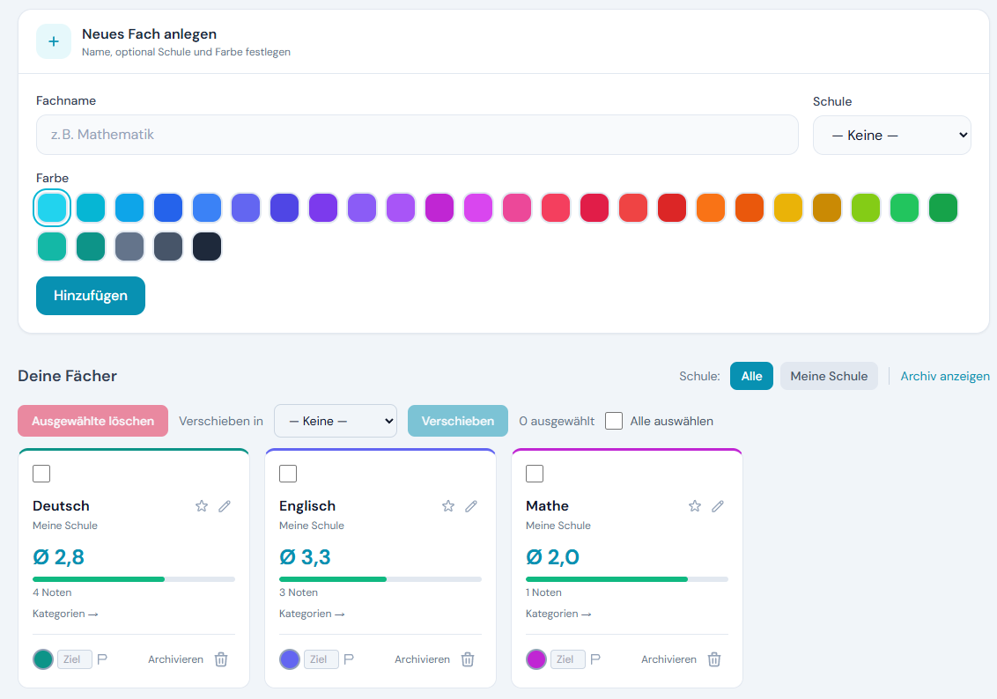Open the Schule dropdown in new subject form

tap(891, 136)
